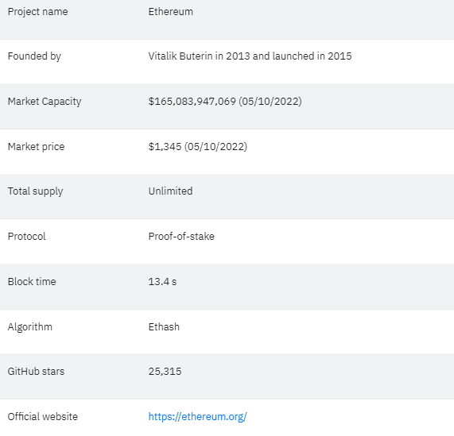Image resolution: width=454 pixels, height=436 pixels.
Task: Select the '13.4 s' block time value
Action: (162, 282)
